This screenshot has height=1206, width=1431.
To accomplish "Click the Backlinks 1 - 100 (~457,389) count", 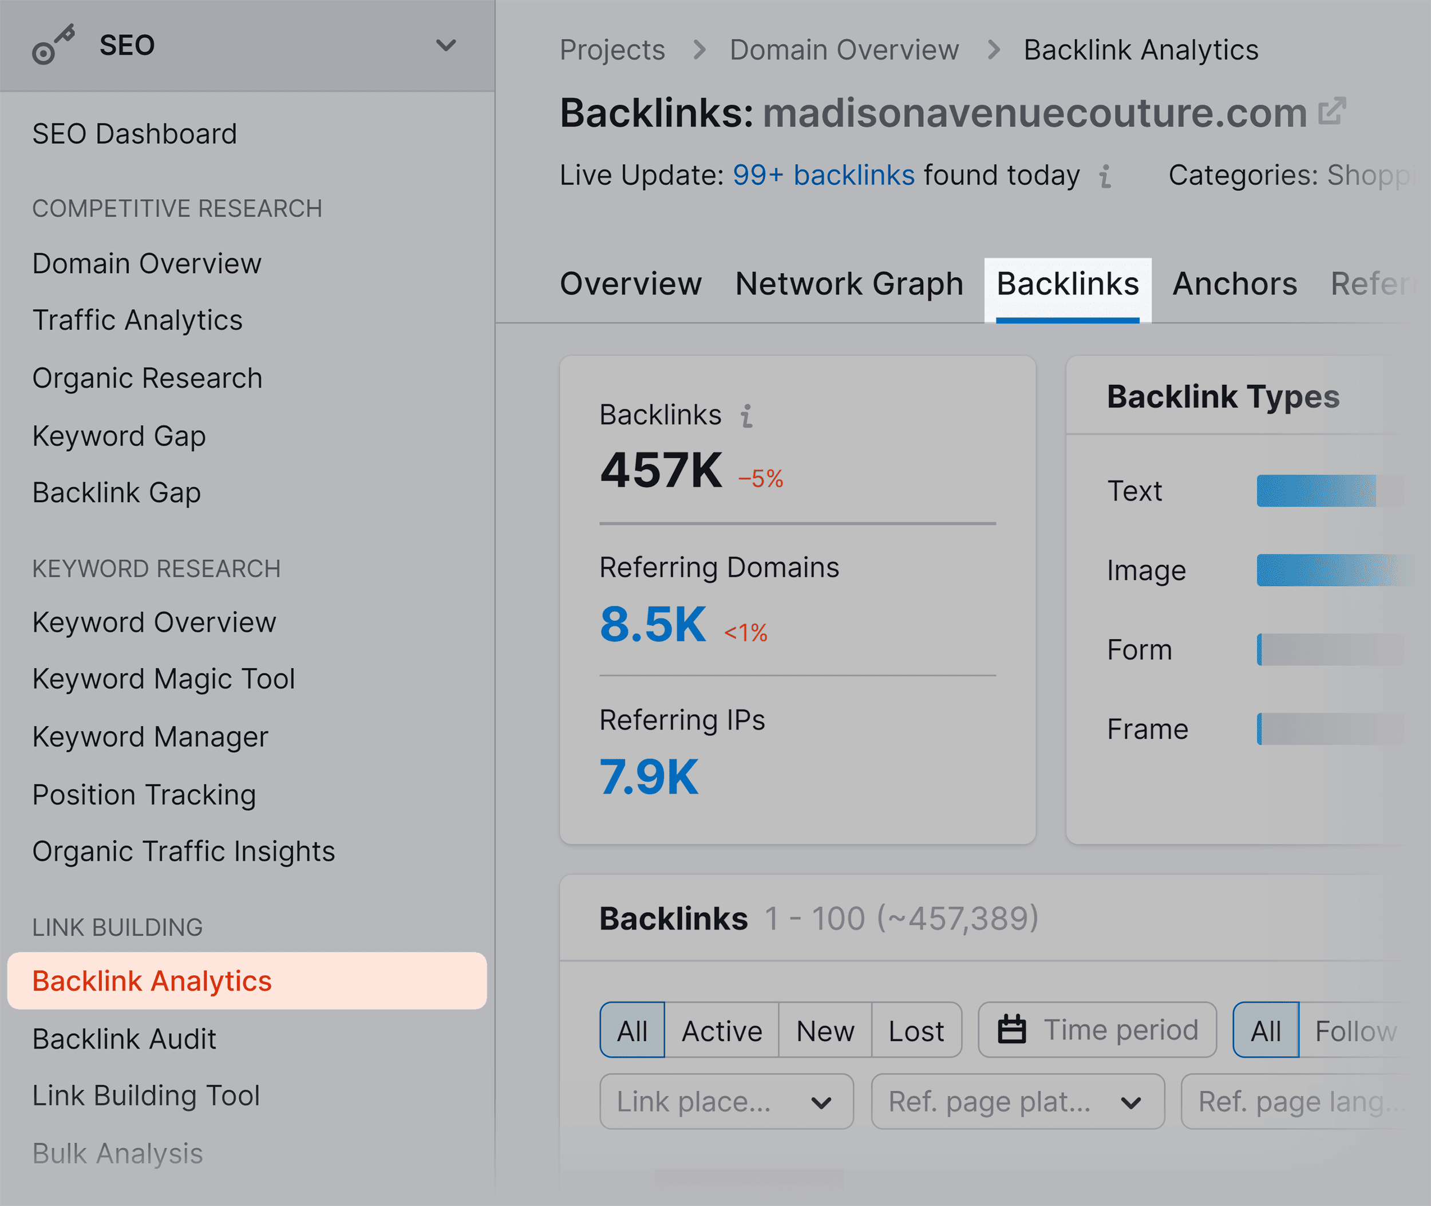I will point(902,919).
